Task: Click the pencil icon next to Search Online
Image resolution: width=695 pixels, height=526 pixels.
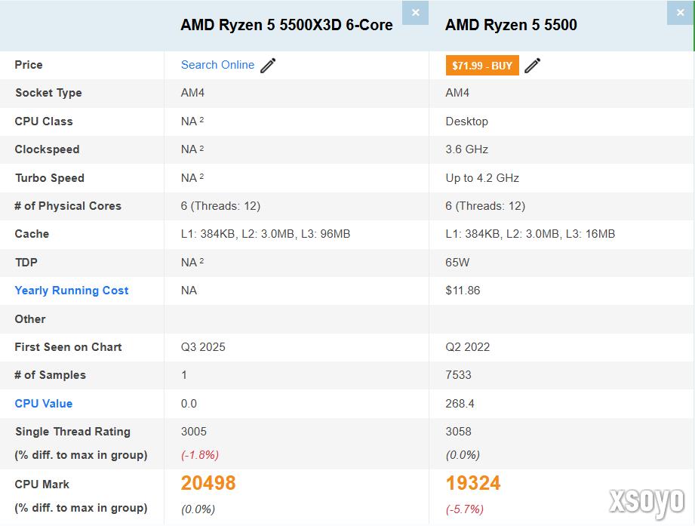Action: [x=268, y=65]
